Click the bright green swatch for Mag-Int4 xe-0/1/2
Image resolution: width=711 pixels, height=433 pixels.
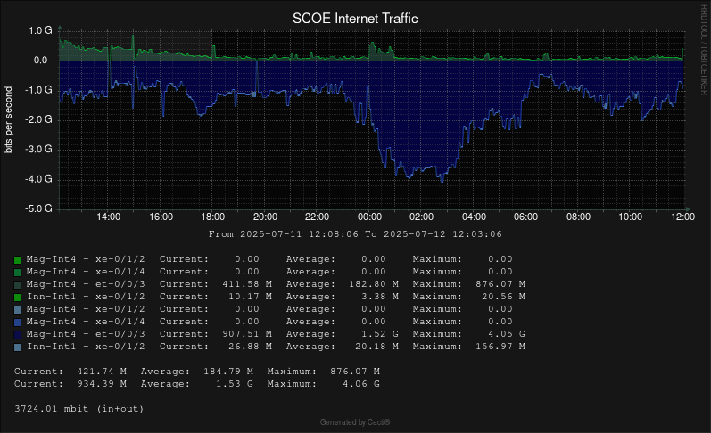[x=17, y=260]
